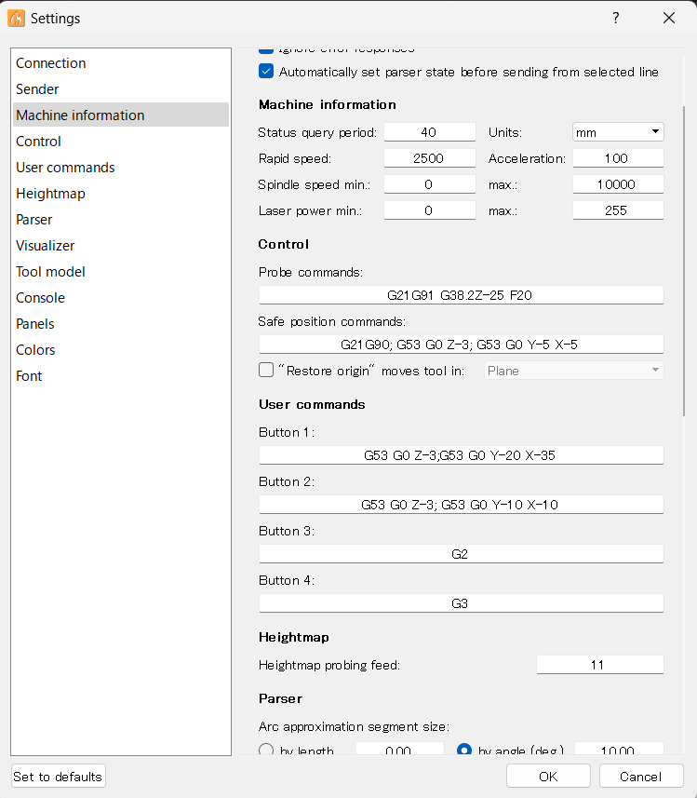This screenshot has width=697, height=798.
Task: Click the Button 3 command field
Action: (461, 554)
